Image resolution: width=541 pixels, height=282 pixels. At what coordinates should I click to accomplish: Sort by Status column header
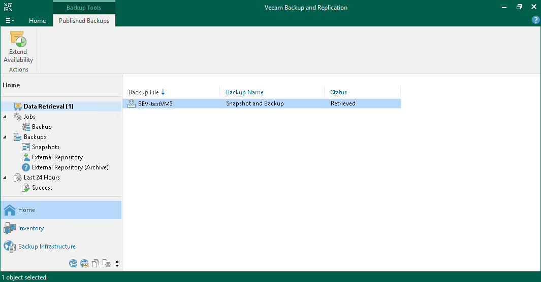click(x=338, y=92)
